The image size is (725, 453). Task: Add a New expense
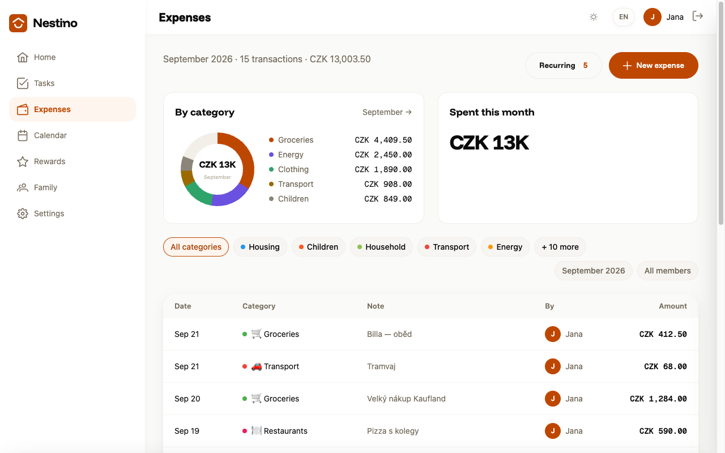point(654,66)
